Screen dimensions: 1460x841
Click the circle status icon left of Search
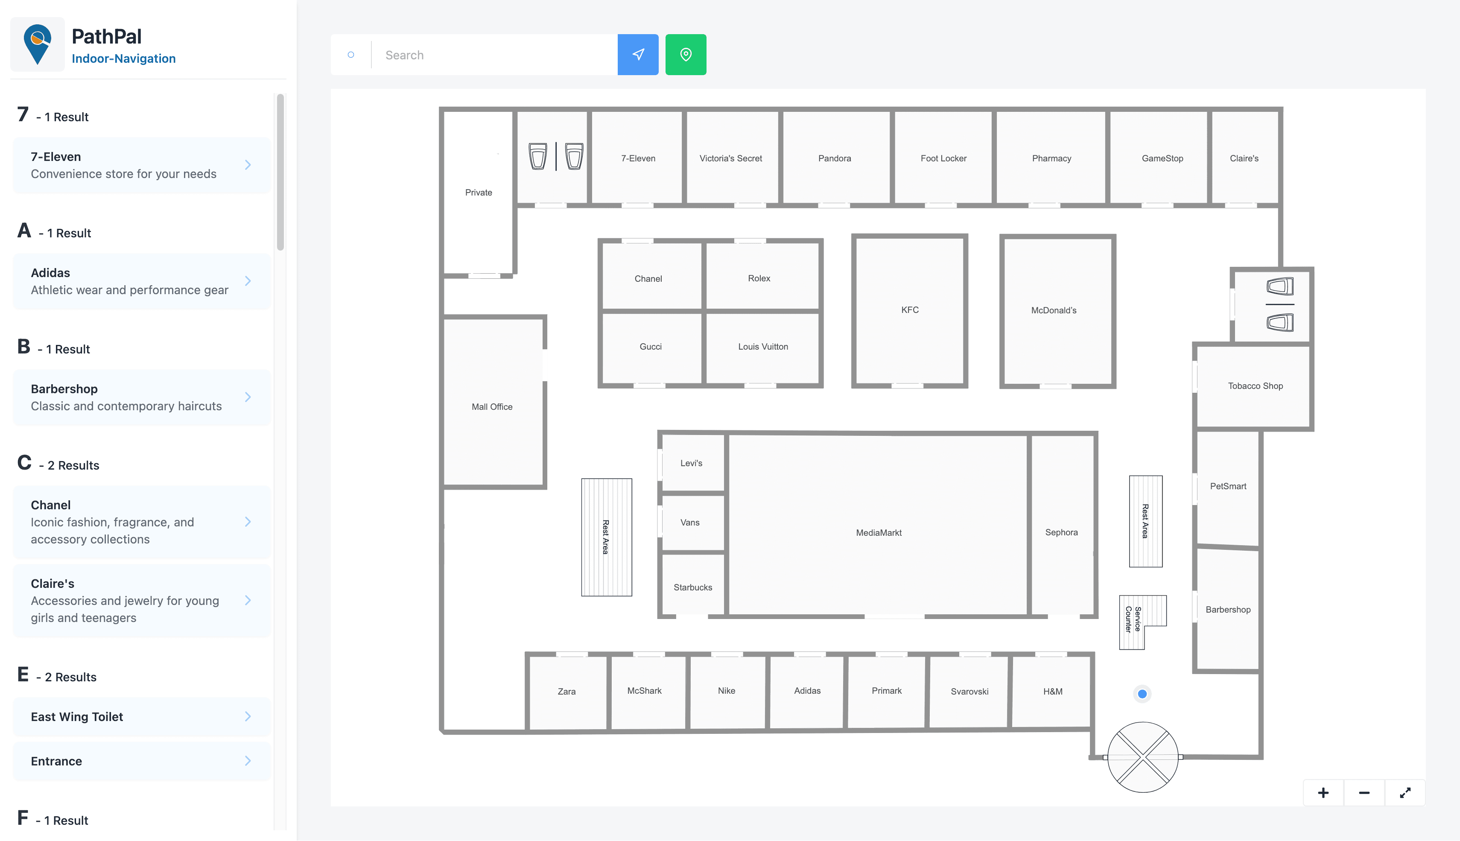click(x=350, y=54)
